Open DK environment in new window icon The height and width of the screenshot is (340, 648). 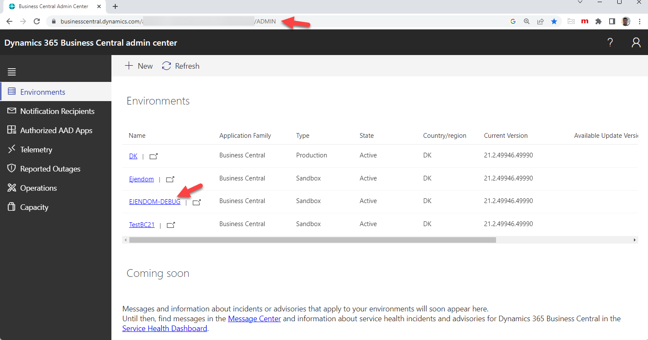154,157
